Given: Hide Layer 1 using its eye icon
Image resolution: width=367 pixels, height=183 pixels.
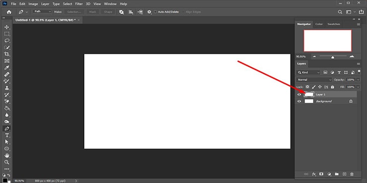Looking at the screenshot, I should [x=299, y=94].
